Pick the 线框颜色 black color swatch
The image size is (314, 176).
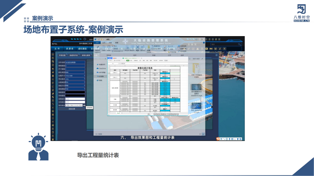(x=75, y=92)
